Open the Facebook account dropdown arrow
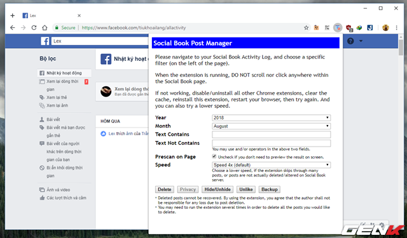The height and width of the screenshot is (238, 407). pos(361,41)
